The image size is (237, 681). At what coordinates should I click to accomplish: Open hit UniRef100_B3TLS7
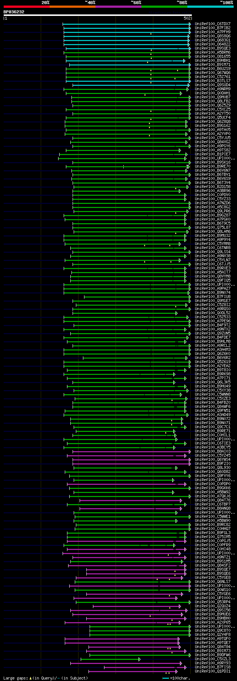tap(213, 81)
